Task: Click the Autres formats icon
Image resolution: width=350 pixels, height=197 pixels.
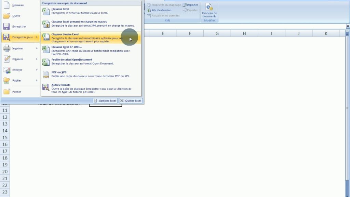Action: [x=46, y=87]
